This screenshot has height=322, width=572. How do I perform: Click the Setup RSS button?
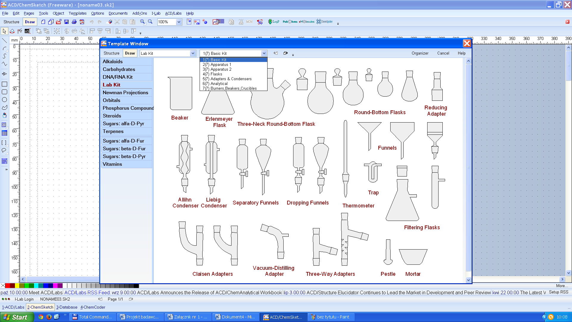pyautogui.click(x=559, y=292)
